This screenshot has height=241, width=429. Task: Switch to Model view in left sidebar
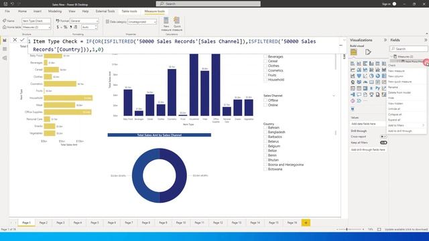point(5,58)
